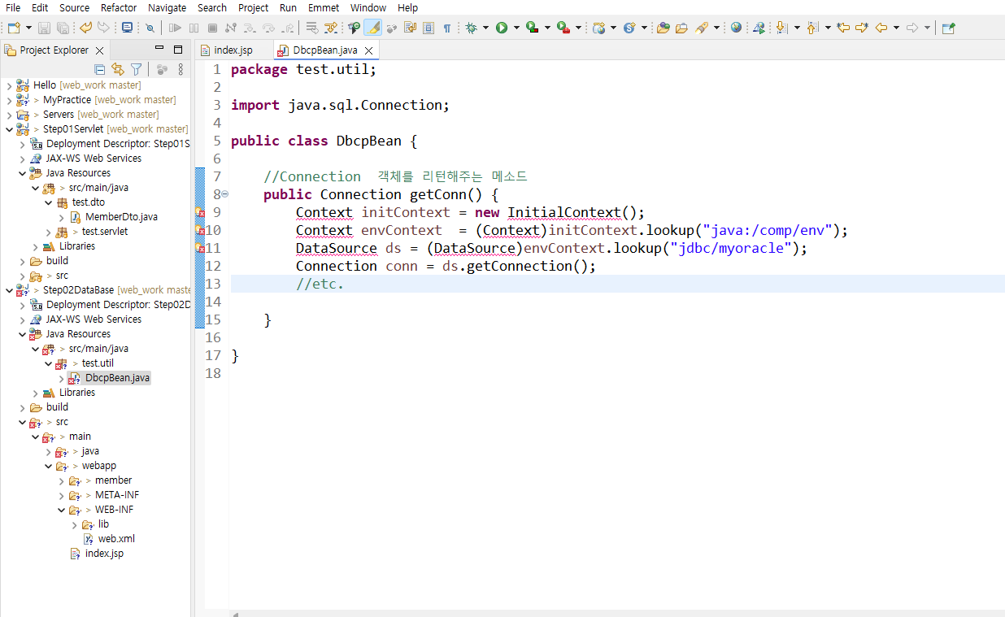The image size is (1005, 617).
Task: Close the Project Explorer view tab
Action: point(99,50)
